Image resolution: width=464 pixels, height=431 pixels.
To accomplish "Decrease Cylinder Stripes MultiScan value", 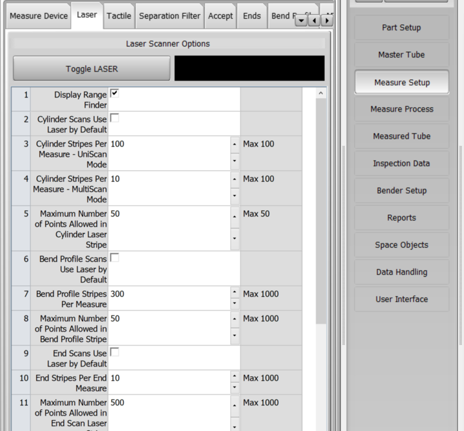I will tap(234, 194).
